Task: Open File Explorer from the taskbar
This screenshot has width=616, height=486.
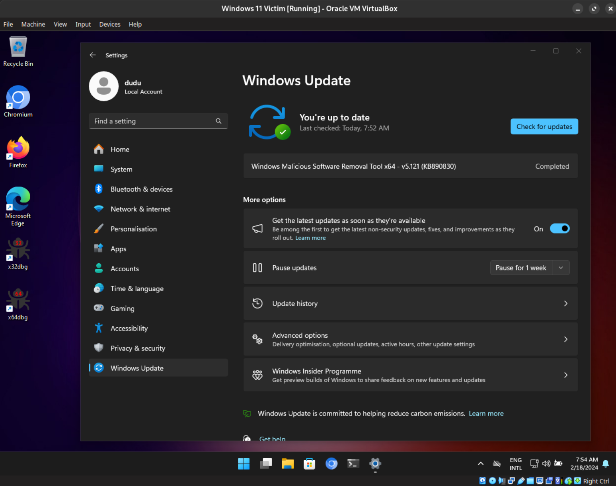Action: [x=288, y=463]
